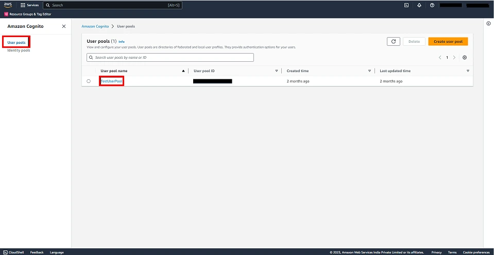Refresh the user pools list
Viewport: 494px width, 255px height.
tap(394, 41)
